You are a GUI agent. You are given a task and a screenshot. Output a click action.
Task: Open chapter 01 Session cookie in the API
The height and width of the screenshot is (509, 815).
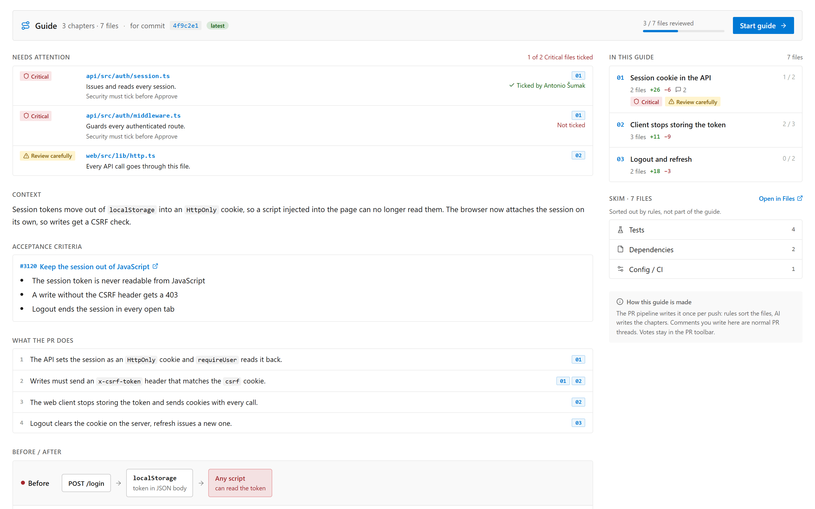(705, 89)
